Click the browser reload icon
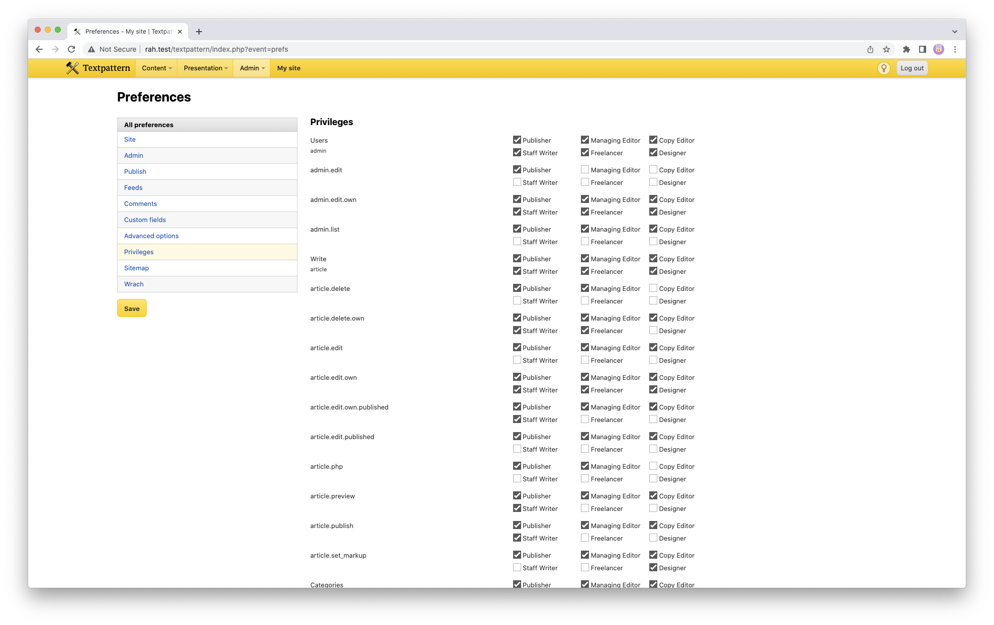 [x=71, y=49]
